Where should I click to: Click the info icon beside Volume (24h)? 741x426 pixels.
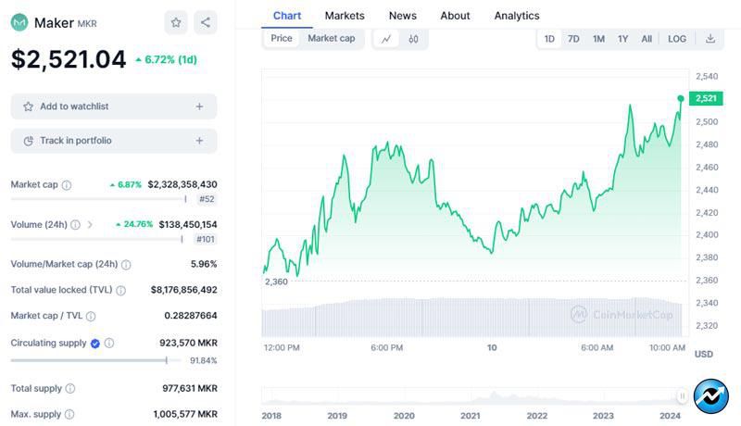75,225
